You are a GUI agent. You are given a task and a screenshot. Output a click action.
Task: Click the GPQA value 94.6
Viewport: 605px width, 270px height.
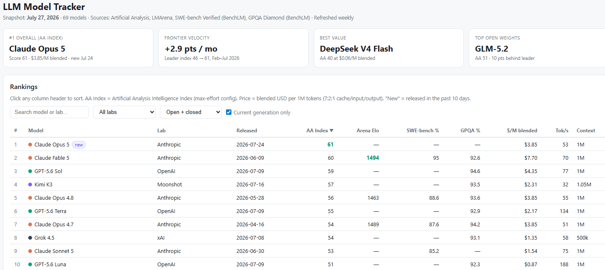point(475,171)
